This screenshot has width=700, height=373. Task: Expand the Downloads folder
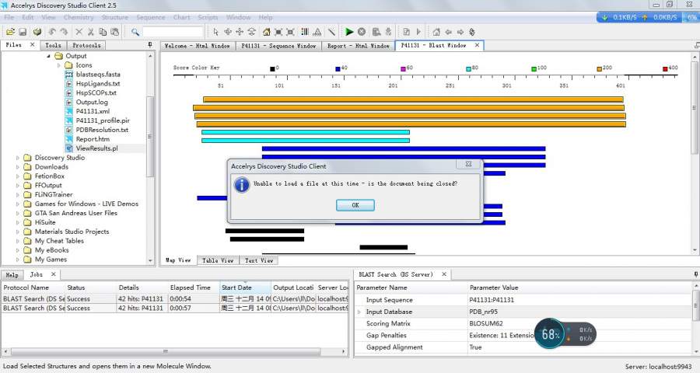coord(18,167)
